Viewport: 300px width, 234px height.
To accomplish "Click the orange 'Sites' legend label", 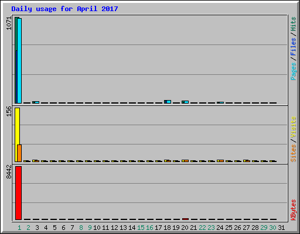I will (294, 153).
